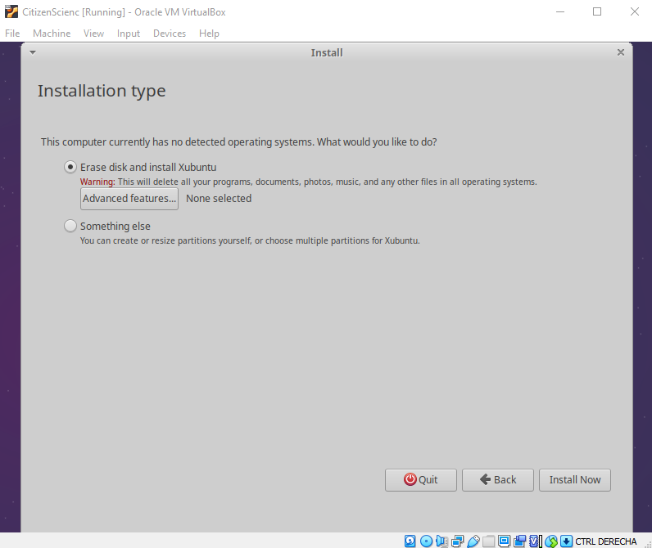Click the hard disk activity status icon

point(410,541)
